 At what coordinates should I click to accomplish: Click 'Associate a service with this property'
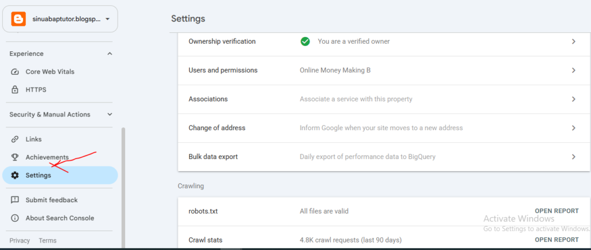(x=356, y=99)
